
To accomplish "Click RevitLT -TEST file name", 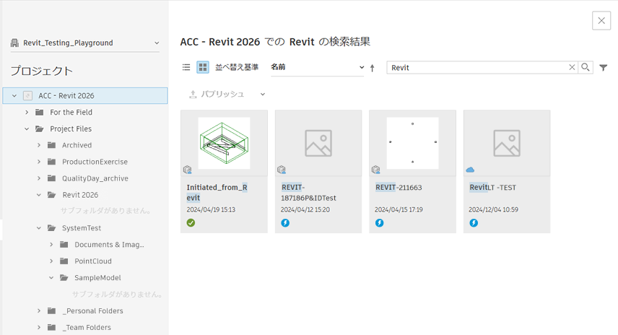I will [492, 188].
